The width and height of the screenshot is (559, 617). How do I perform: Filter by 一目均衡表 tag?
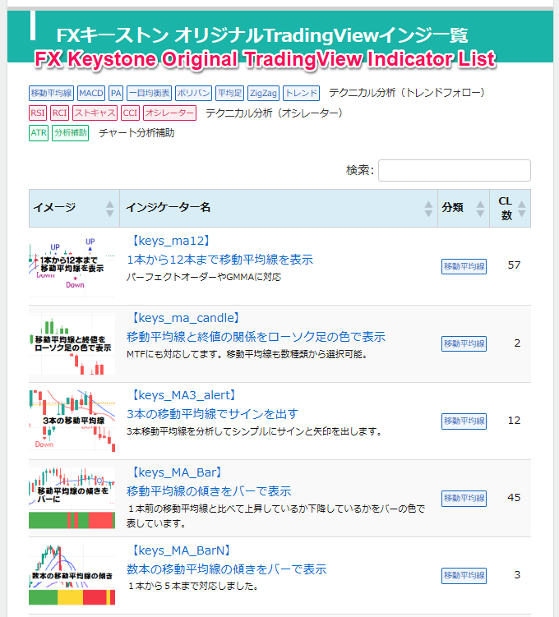tap(149, 94)
